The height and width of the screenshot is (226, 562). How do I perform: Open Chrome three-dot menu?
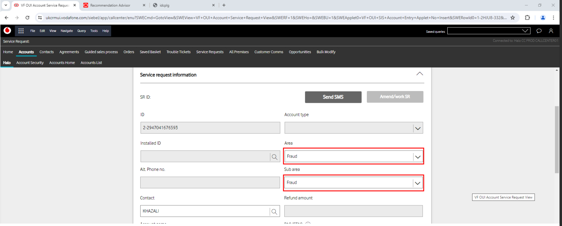tap(553, 17)
